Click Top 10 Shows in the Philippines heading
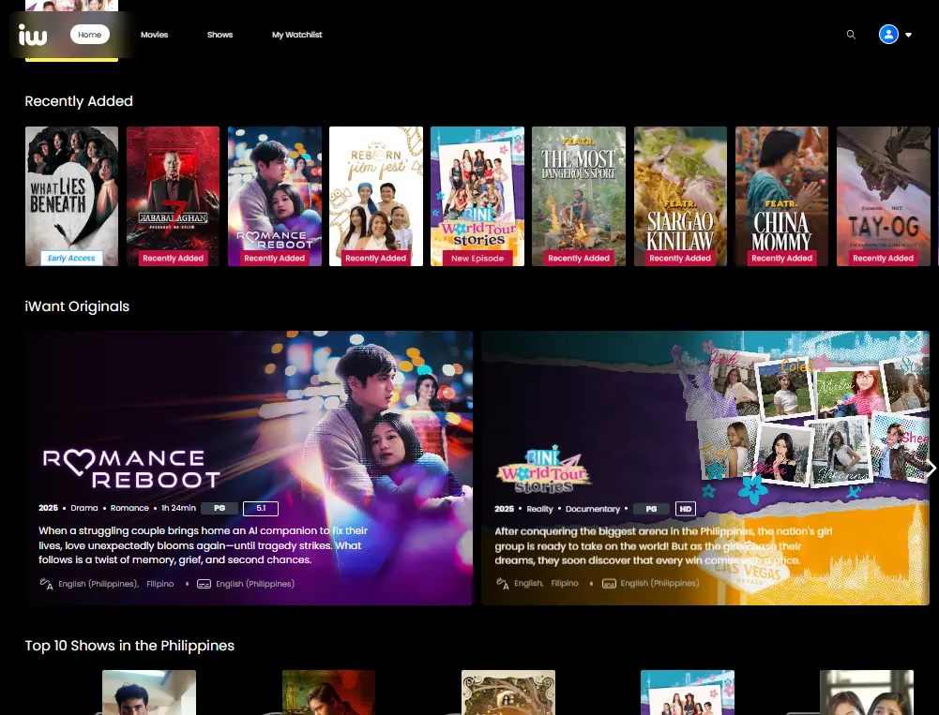This screenshot has height=715, width=939. pos(130,646)
